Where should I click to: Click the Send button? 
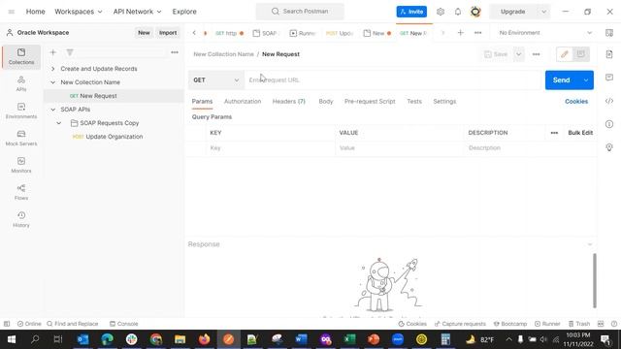(562, 79)
